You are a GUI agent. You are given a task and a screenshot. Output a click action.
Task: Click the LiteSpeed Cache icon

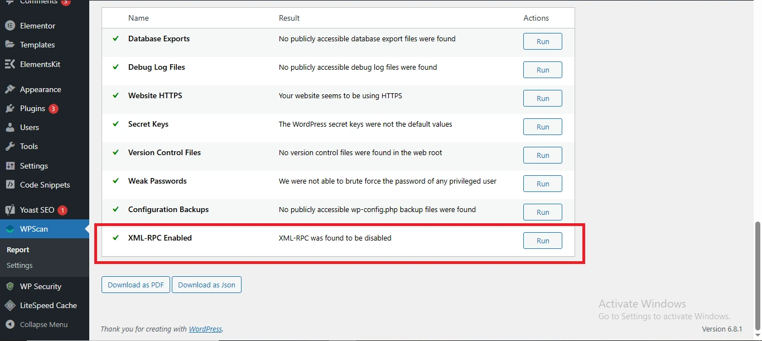click(x=9, y=305)
